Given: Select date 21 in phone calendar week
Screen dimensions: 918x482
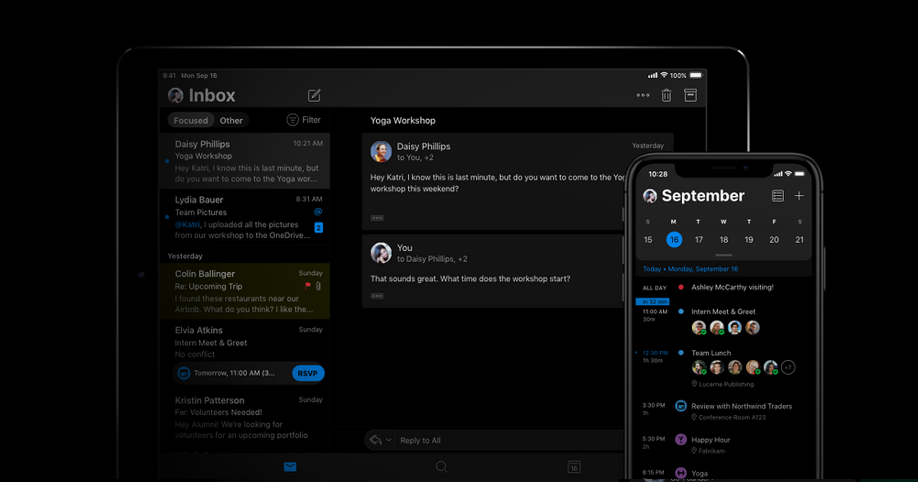Looking at the screenshot, I should [799, 239].
